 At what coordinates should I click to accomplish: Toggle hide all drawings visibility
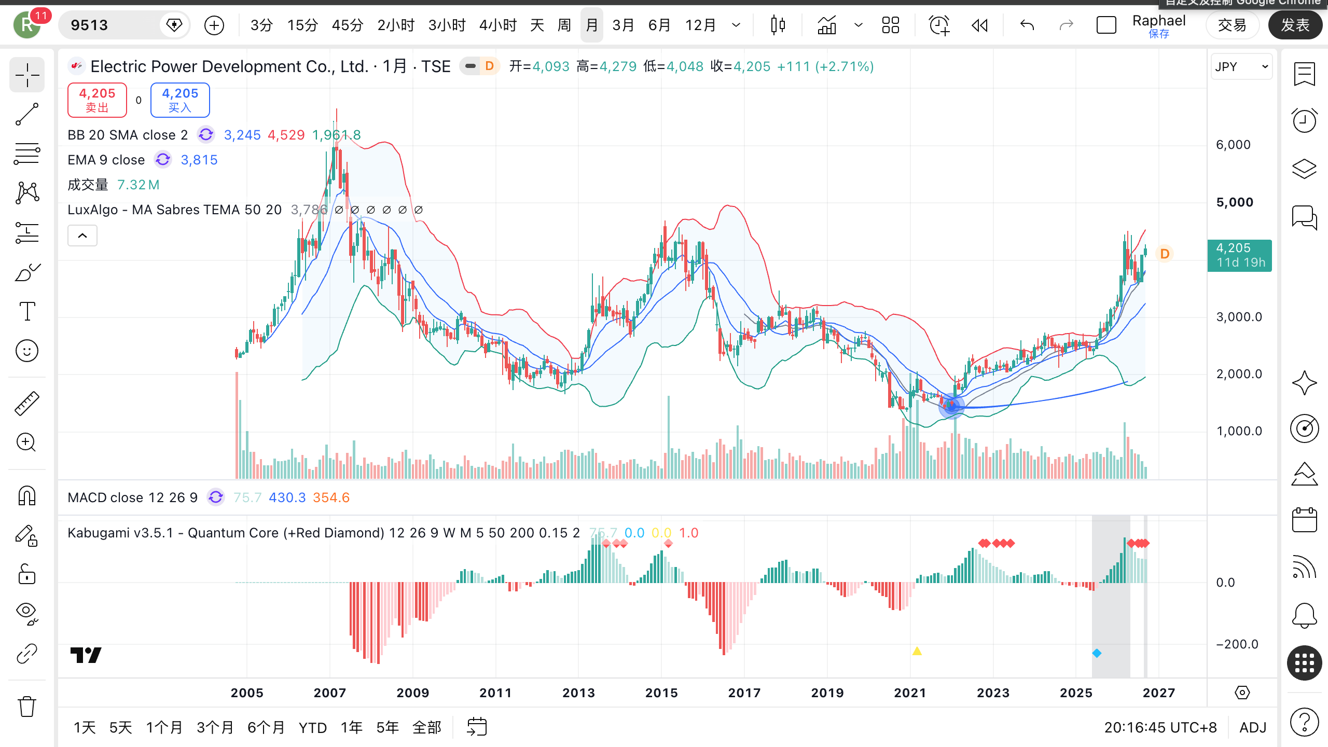coord(27,614)
